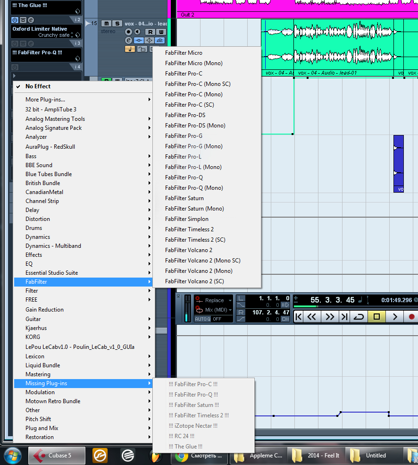Expand Essential Studio Suite submenu
Viewport: 418px width, 465px height.
[84, 273]
